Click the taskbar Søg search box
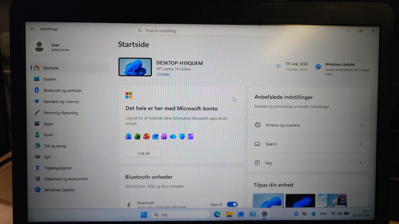This screenshot has height=224, width=399. tap(181, 214)
